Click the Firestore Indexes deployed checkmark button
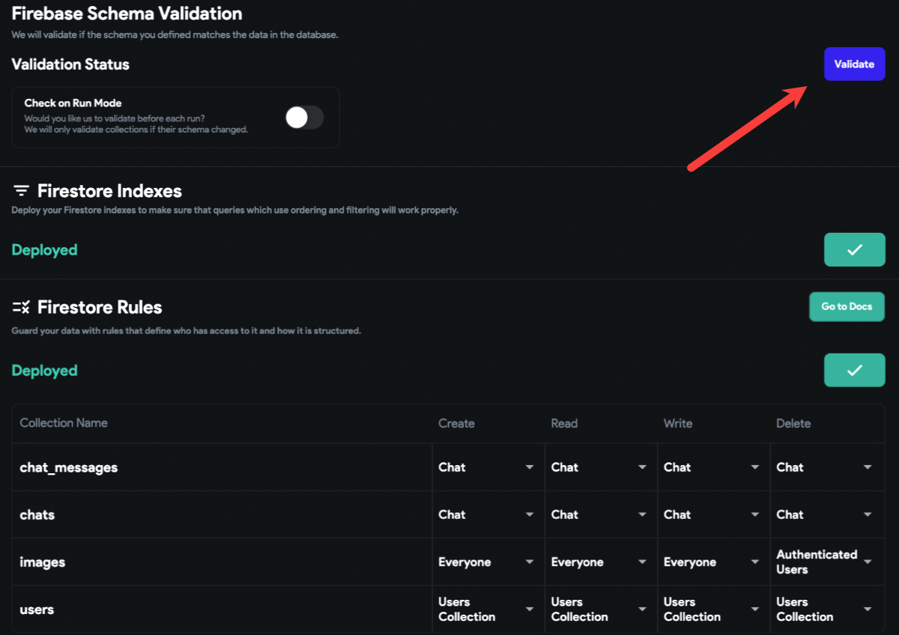The height and width of the screenshot is (635, 899). 855,250
